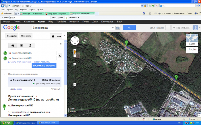Click destination B input field
Image resolution: width=201 pixels, height=125 pixels.
[32, 58]
